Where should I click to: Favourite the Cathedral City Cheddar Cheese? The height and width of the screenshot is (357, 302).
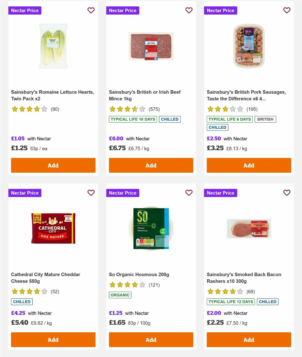91,193
